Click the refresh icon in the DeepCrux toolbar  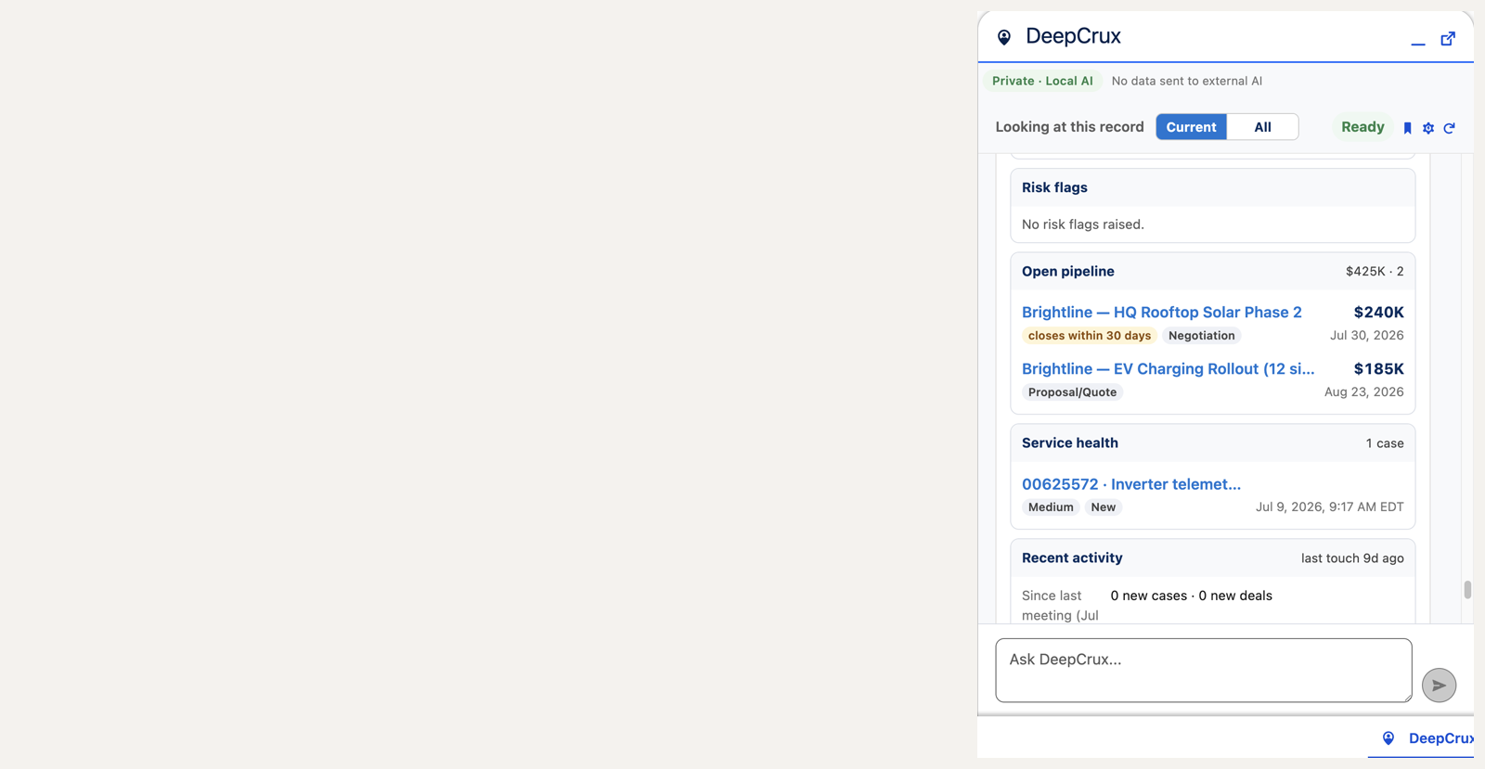click(x=1450, y=128)
